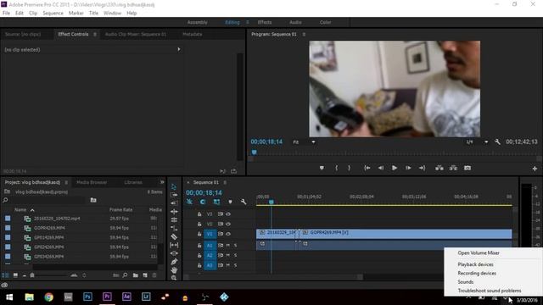This screenshot has height=305, width=543.
Task: Open the Sequence 01 timeline panel menu
Action: (225, 182)
